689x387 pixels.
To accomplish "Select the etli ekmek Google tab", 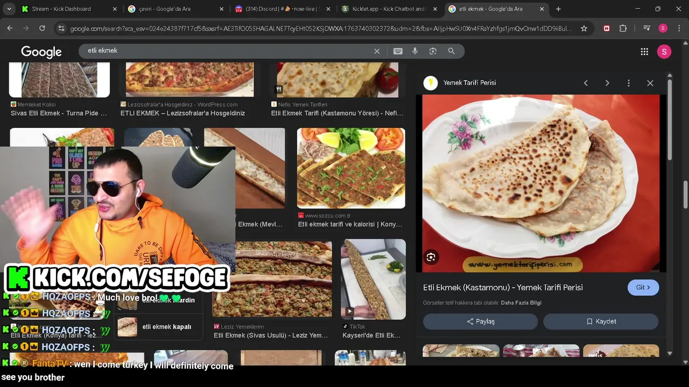I will coord(496,9).
